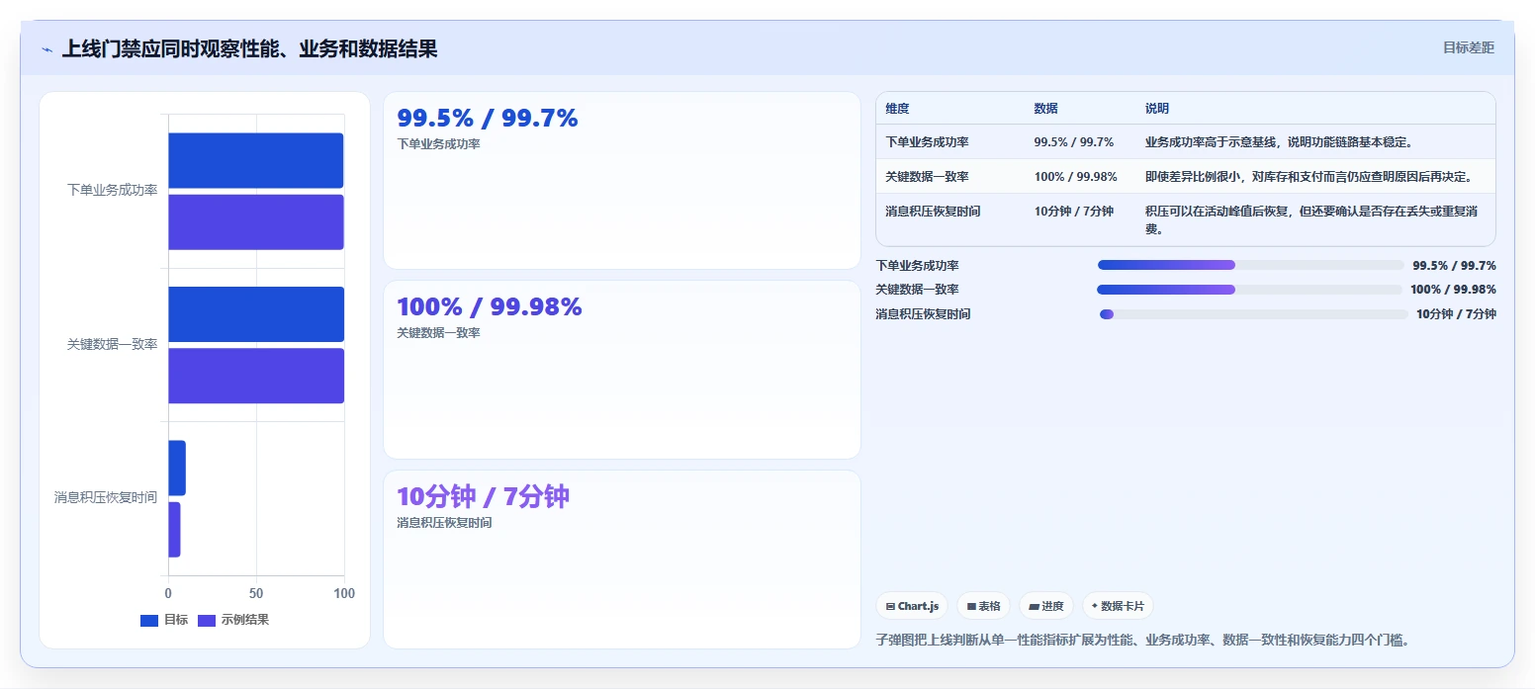The image size is (1535, 689).
Task: Click the 关键数据一致率 chart axis label
Action: click(x=113, y=344)
